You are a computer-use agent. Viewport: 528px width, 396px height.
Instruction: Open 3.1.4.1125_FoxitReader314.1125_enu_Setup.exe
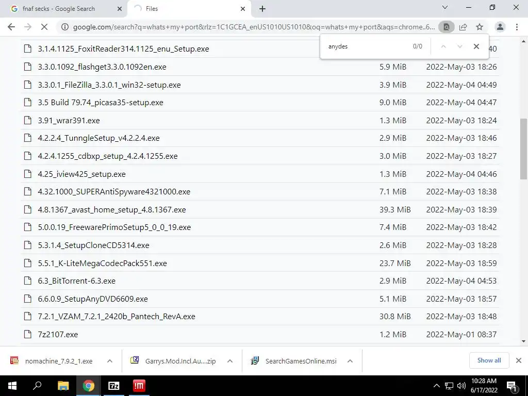pyautogui.click(x=123, y=49)
